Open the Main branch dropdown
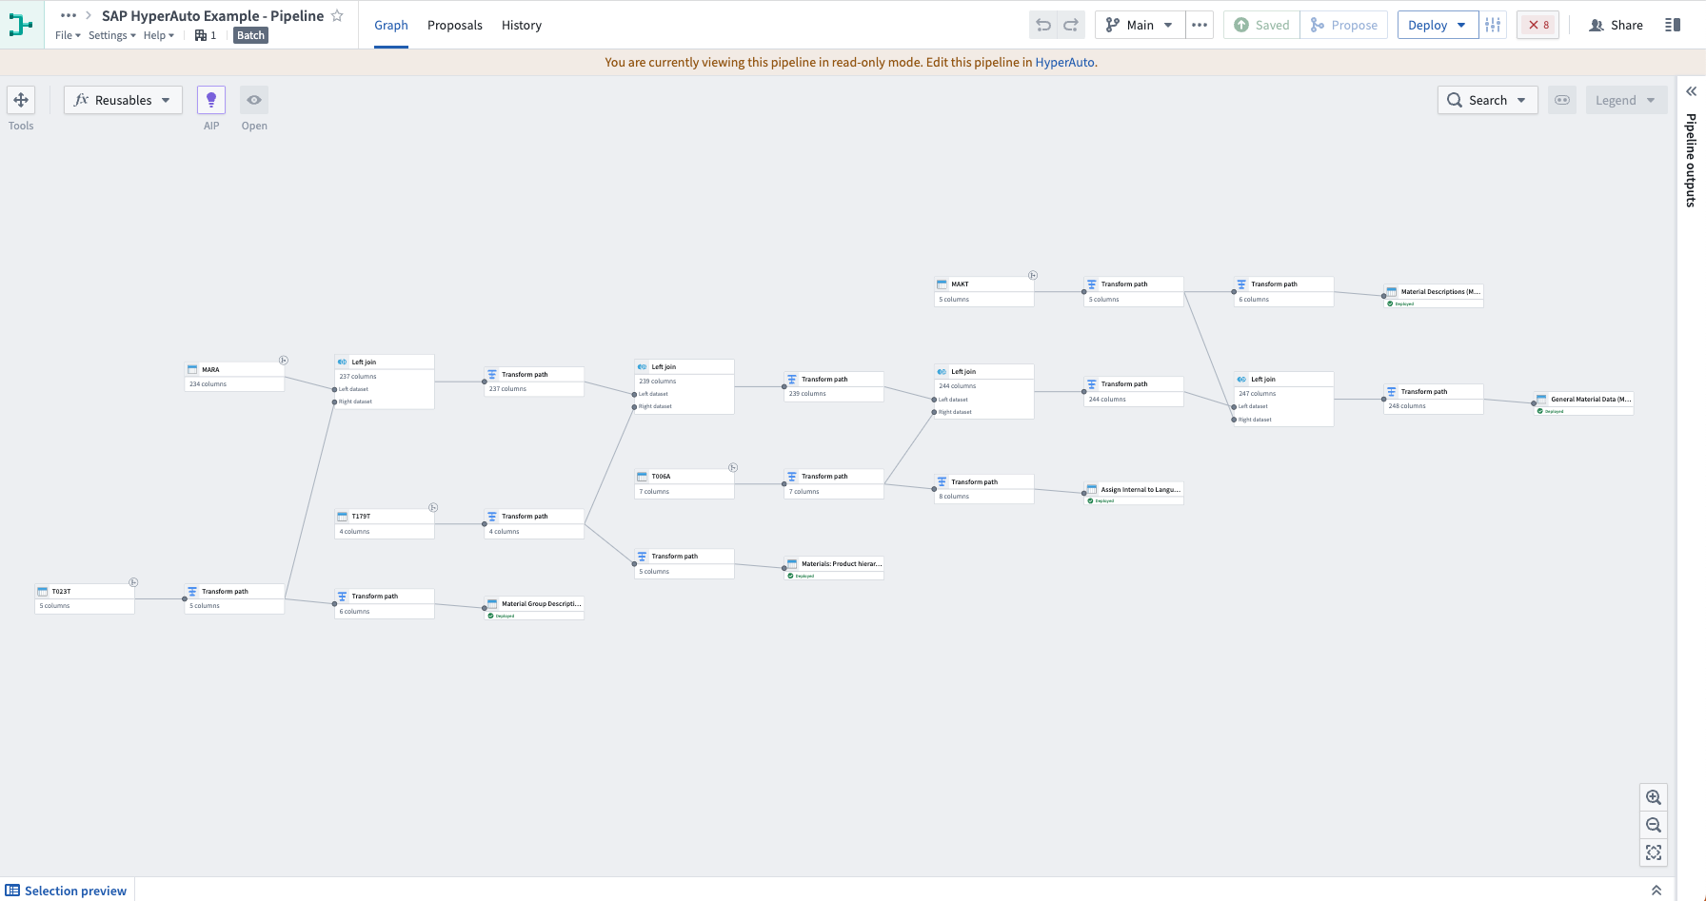 [1141, 25]
